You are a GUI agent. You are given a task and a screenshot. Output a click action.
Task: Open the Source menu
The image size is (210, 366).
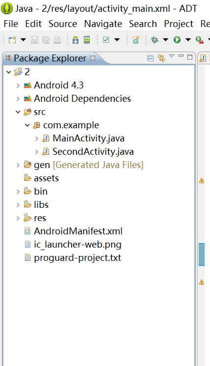click(x=63, y=24)
